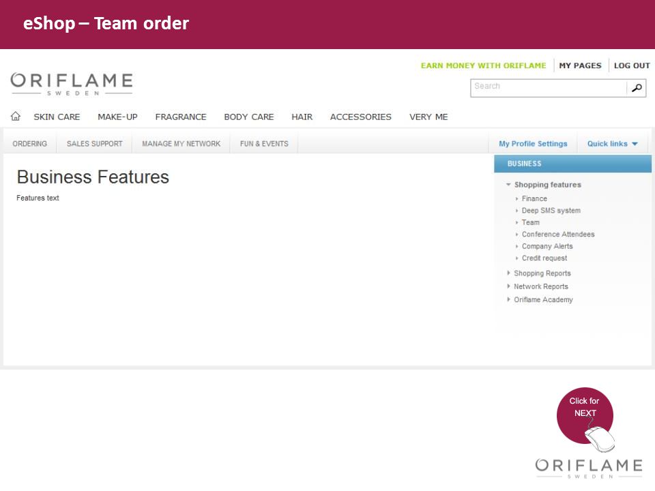Screen dimensions: 655x491
Task: Click inside the Search input field
Action: point(549,88)
